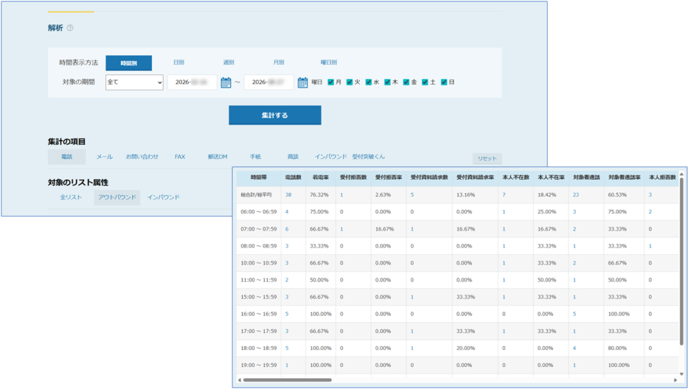The image size is (688, 389).
Task: Click the start date input field
Action: coord(192,82)
